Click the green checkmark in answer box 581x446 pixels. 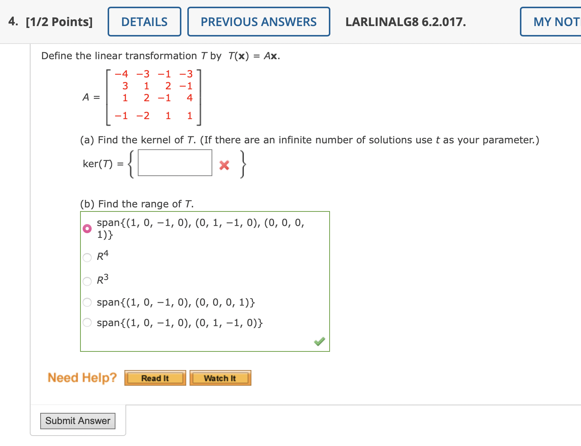coord(319,341)
